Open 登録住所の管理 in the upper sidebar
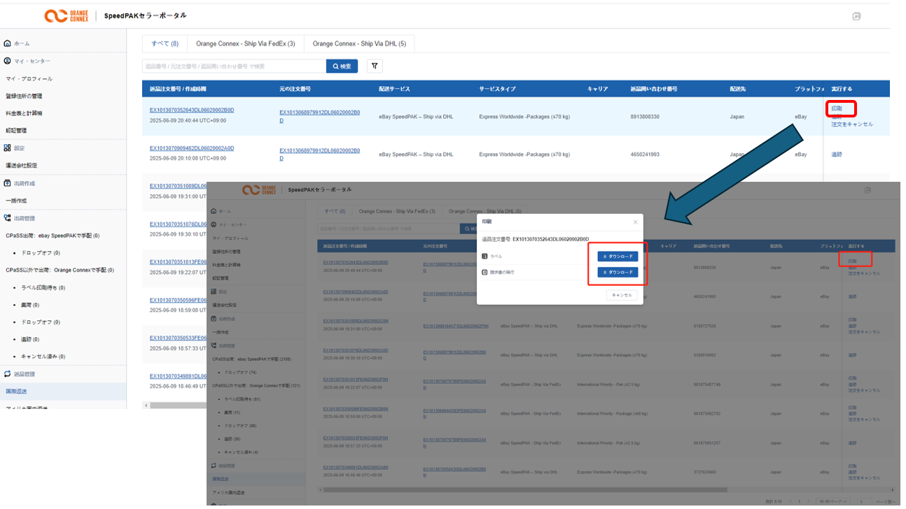Screen dimensions: 906x509 (x=24, y=96)
